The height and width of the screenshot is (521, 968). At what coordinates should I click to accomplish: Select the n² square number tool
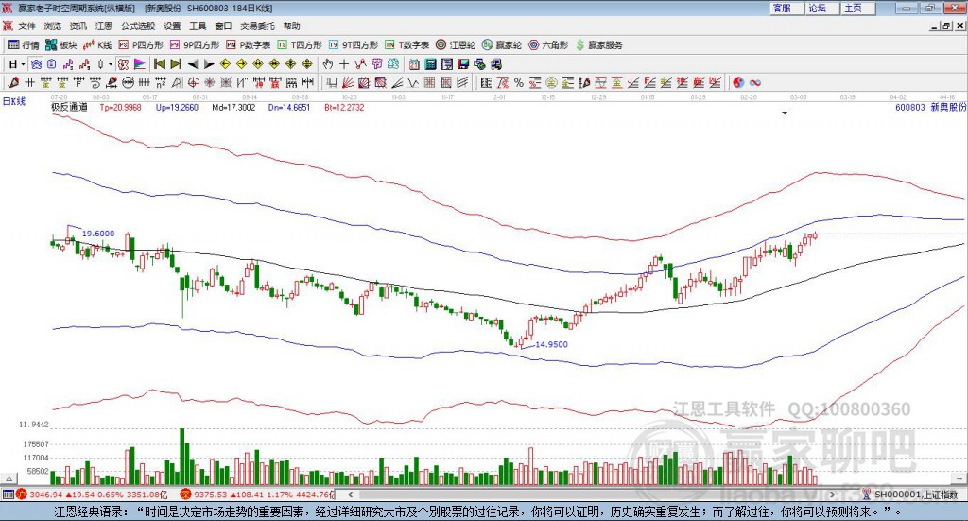point(161,82)
